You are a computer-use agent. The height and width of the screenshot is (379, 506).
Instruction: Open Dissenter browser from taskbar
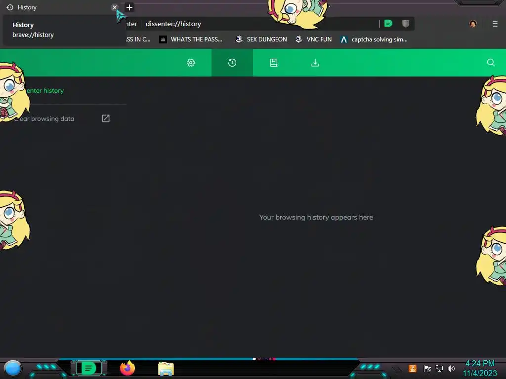89,368
